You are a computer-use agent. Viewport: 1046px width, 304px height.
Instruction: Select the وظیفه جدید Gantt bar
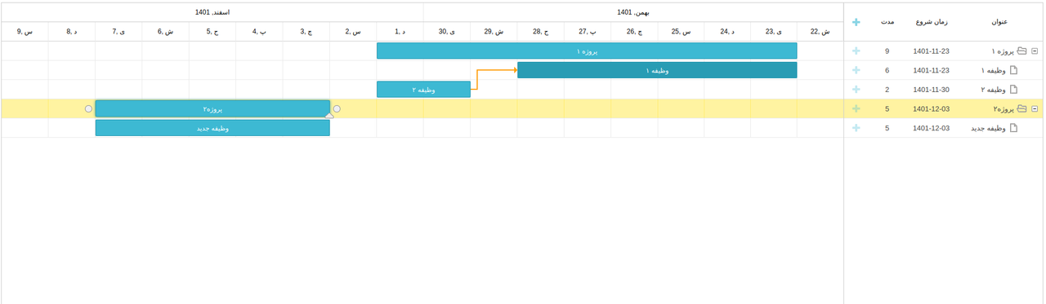(x=212, y=128)
